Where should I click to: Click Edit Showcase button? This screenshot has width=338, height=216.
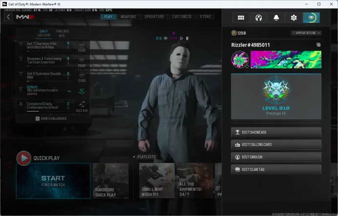(x=276, y=132)
